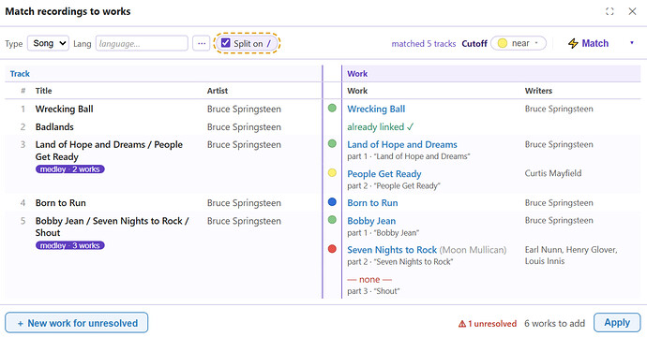Viewport: 647px width, 337px height.
Task: Click the 6 works to add text
Action: [x=554, y=323]
